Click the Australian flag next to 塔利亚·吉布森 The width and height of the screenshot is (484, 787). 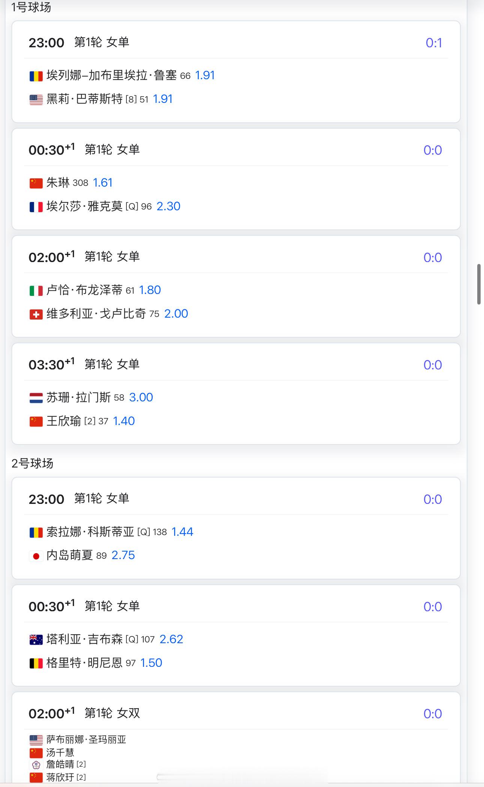(x=36, y=640)
